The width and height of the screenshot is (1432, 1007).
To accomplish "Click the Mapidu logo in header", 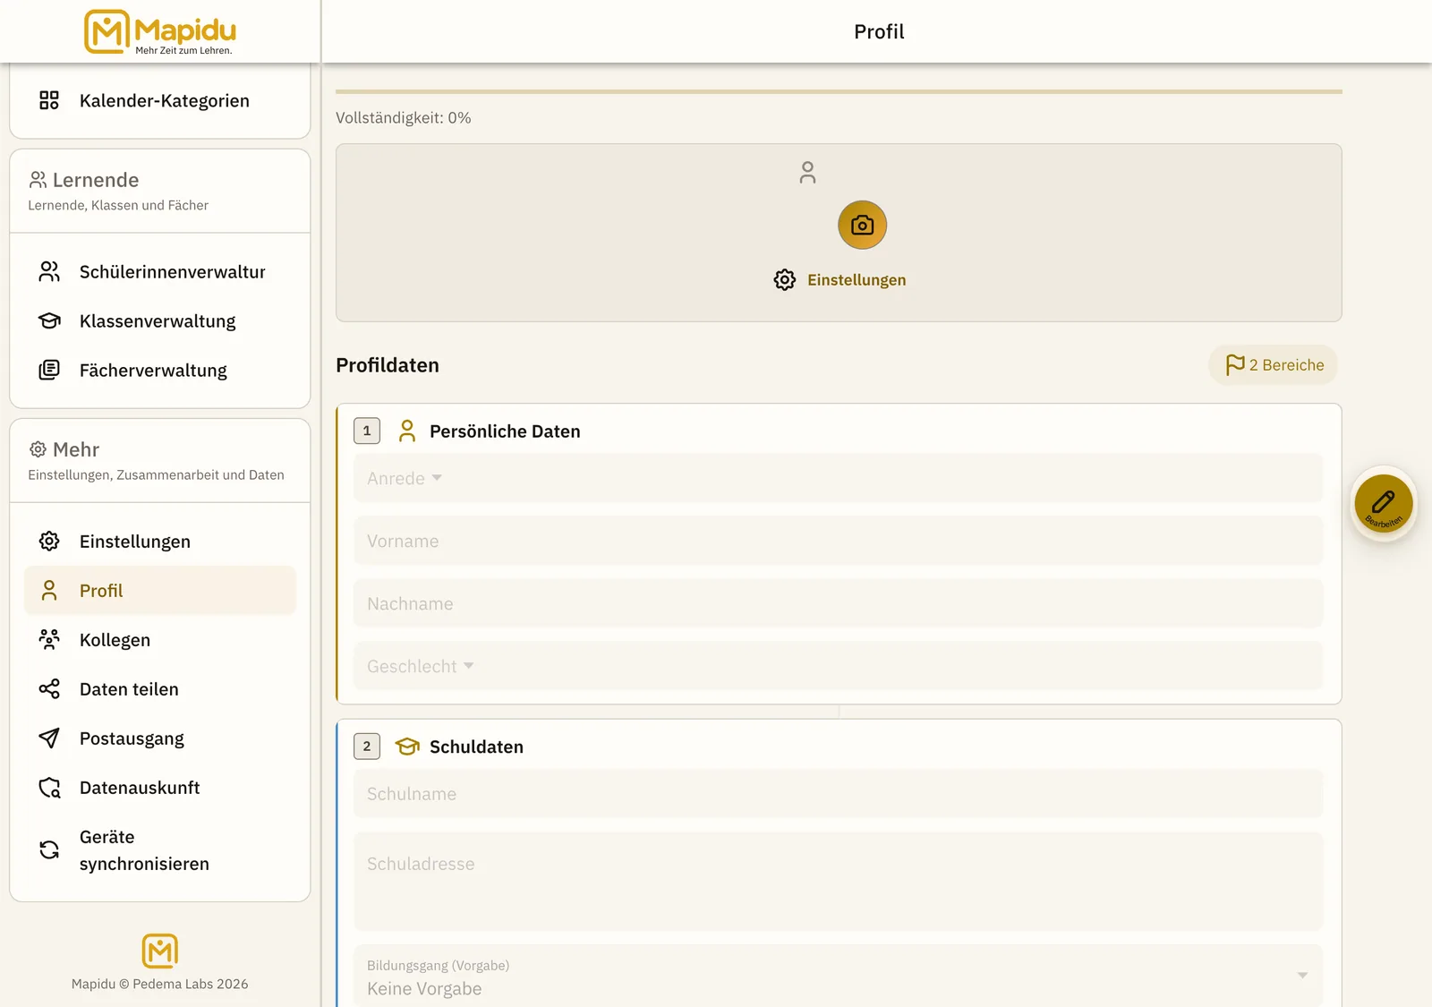I will point(160,32).
